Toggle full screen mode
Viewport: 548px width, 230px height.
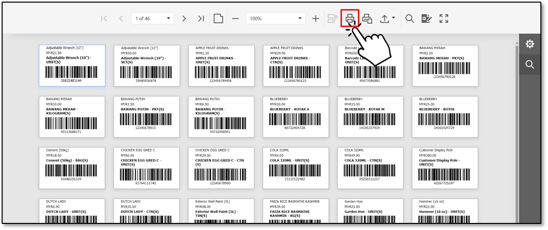coord(444,19)
